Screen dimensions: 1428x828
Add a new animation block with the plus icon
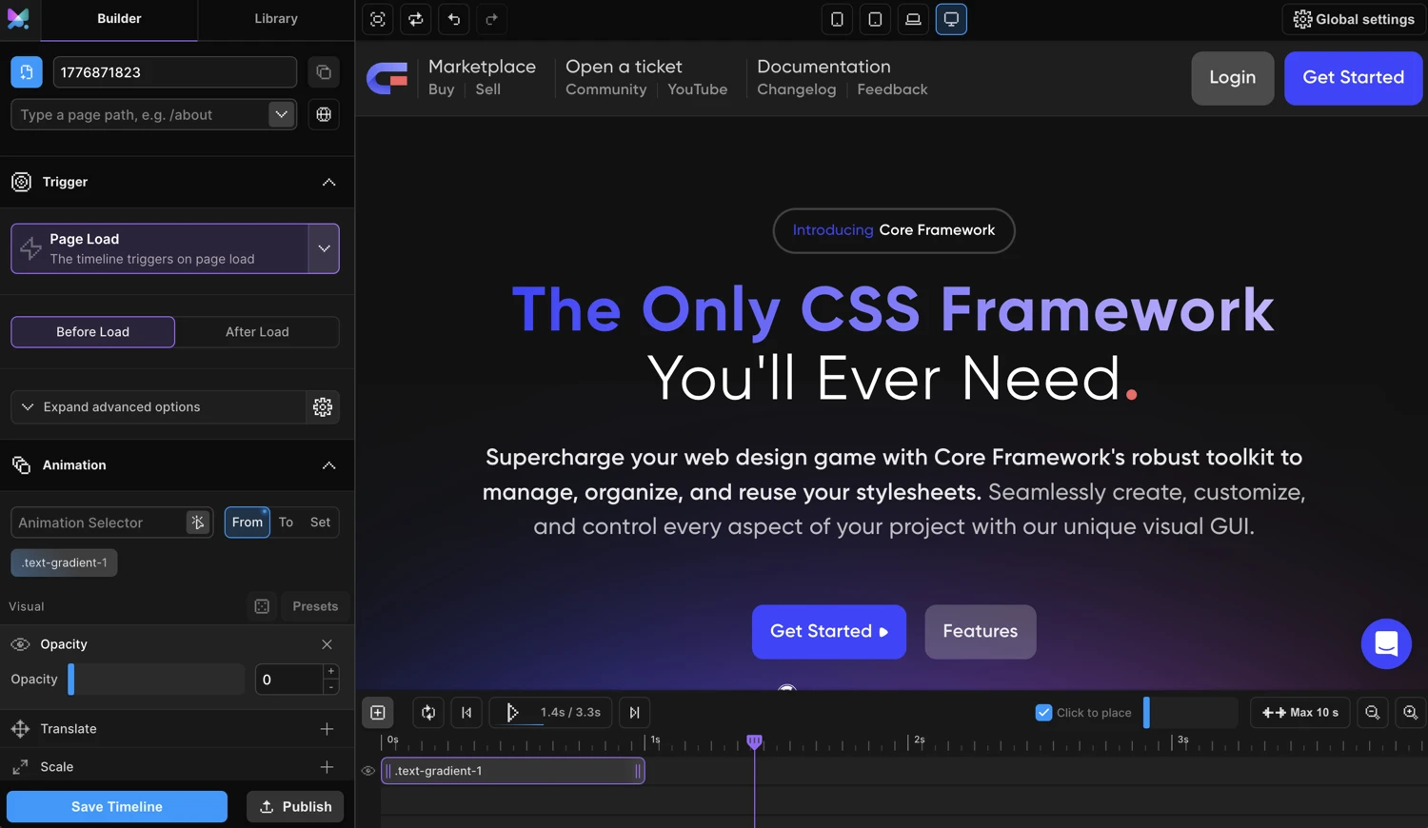(378, 712)
